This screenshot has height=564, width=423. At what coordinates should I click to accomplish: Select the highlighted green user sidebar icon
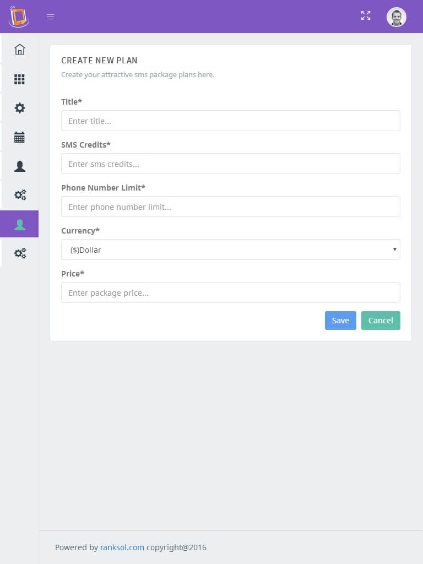(x=20, y=224)
